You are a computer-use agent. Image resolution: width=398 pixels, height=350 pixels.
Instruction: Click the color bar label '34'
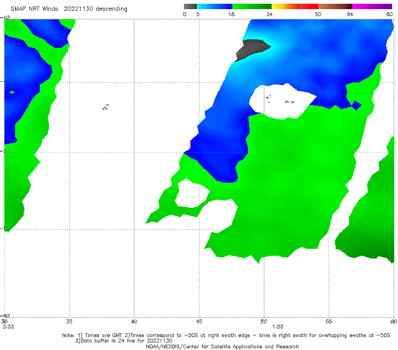(269, 14)
